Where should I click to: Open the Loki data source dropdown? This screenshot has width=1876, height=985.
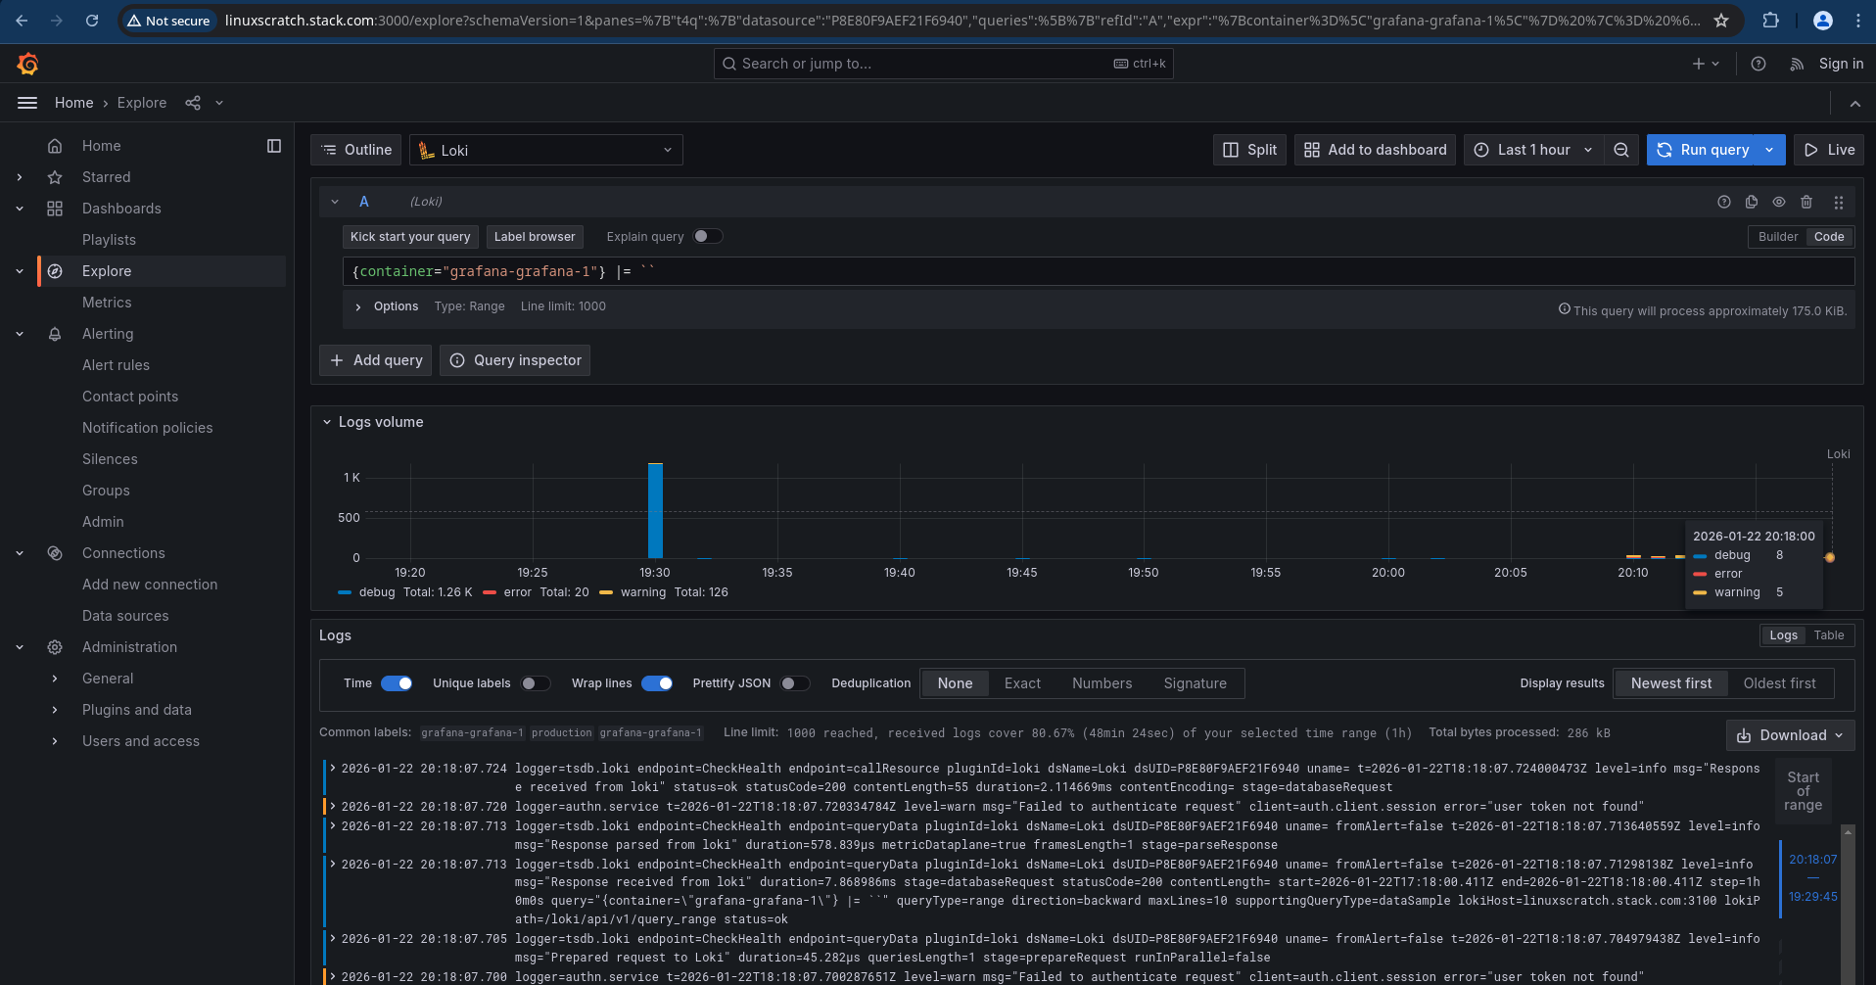point(544,150)
